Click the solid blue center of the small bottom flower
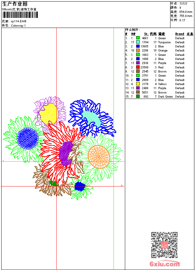195x270 pixels. (80, 186)
